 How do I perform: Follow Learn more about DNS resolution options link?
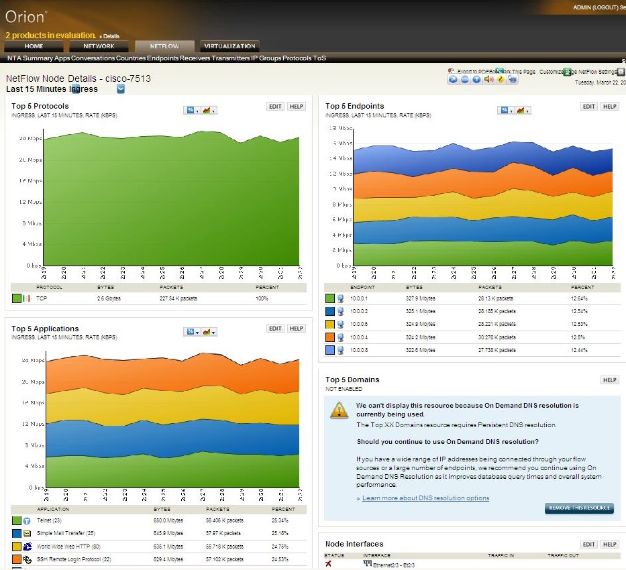coord(425,498)
